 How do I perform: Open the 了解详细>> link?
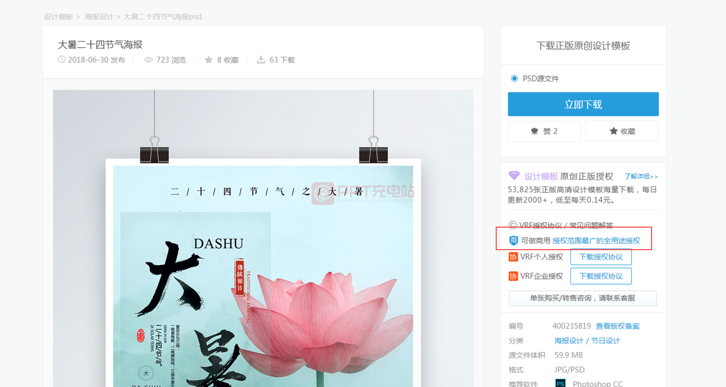(641, 177)
